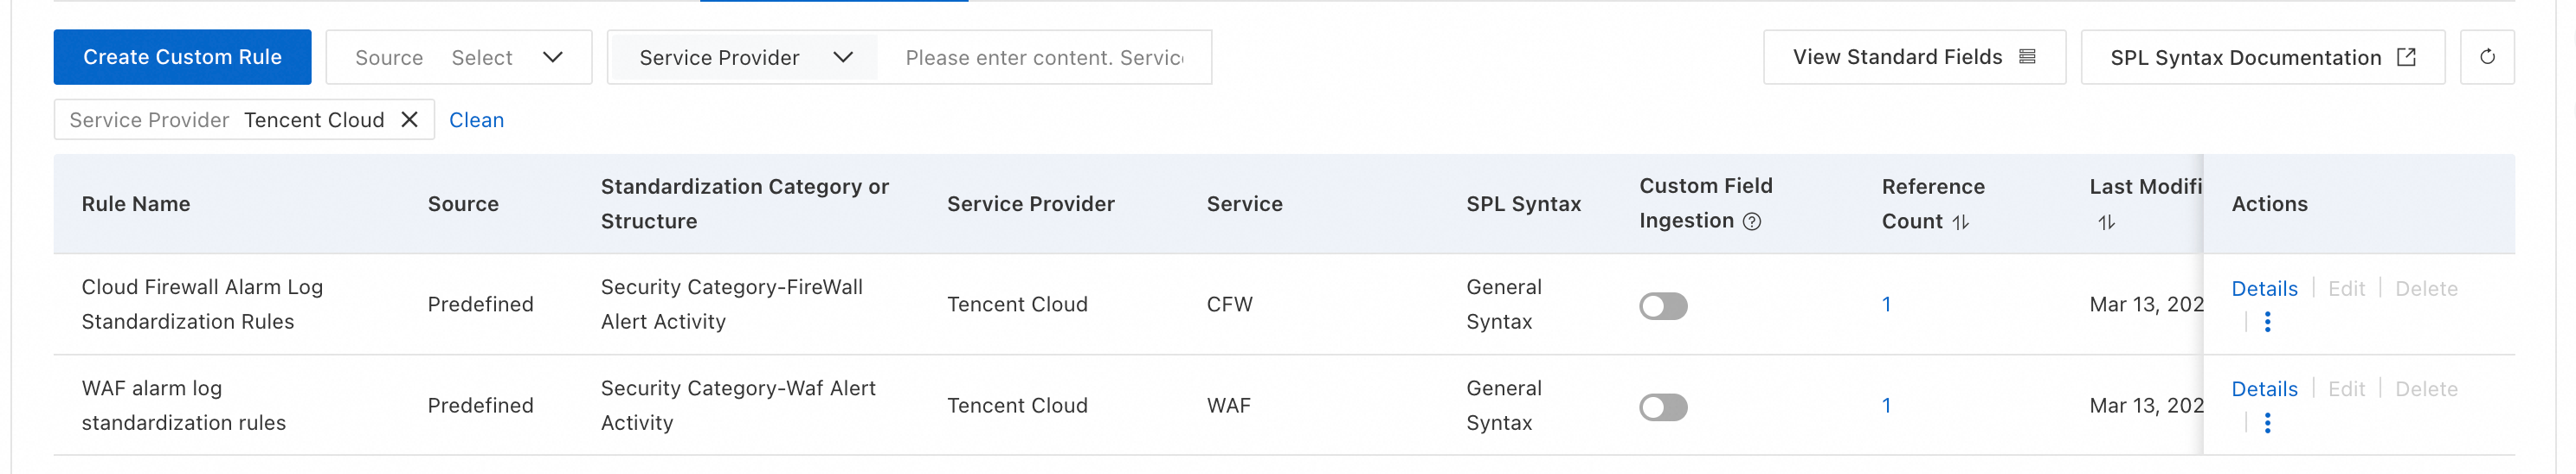
Task: Enable custom field ingestion for Cloud Firewall rule
Action: point(1662,306)
